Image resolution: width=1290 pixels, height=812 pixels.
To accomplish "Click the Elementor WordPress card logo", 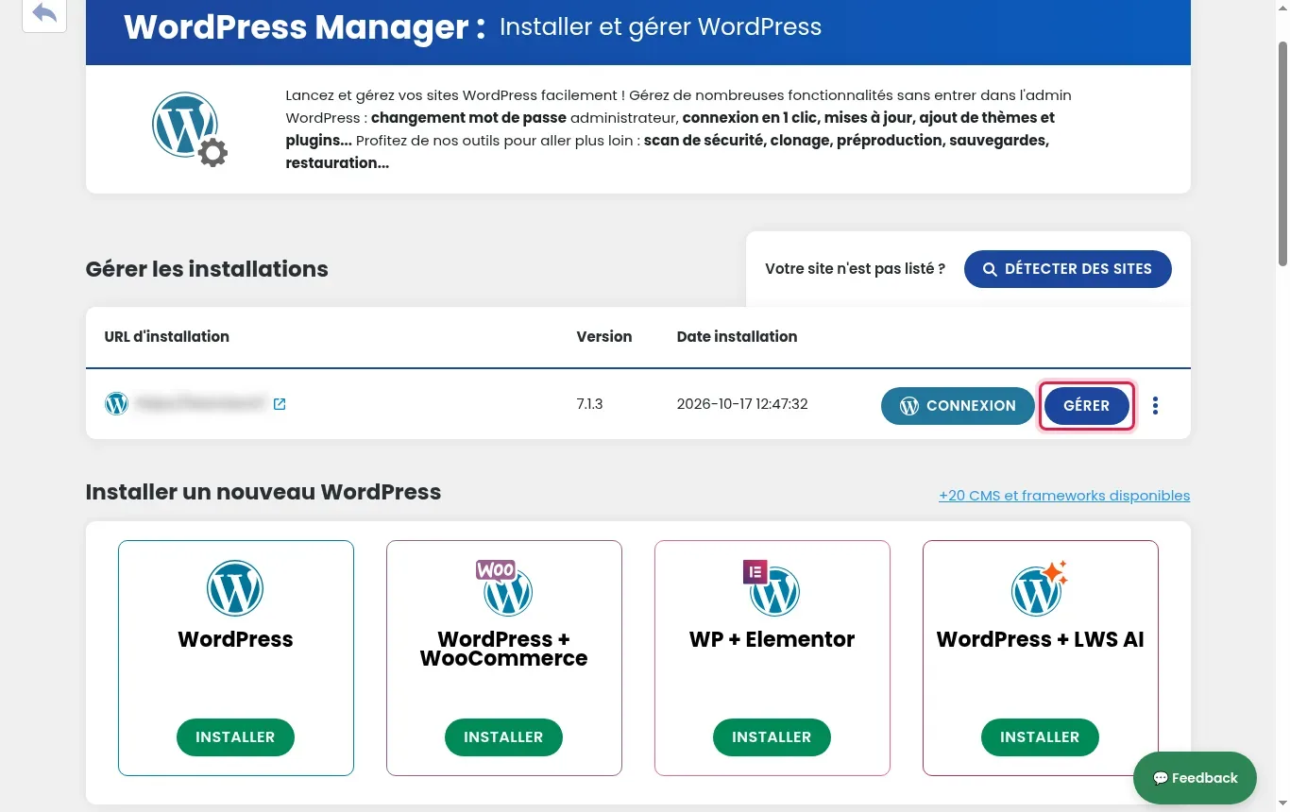I will click(x=772, y=587).
